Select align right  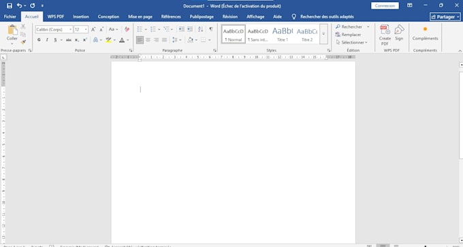click(156, 40)
